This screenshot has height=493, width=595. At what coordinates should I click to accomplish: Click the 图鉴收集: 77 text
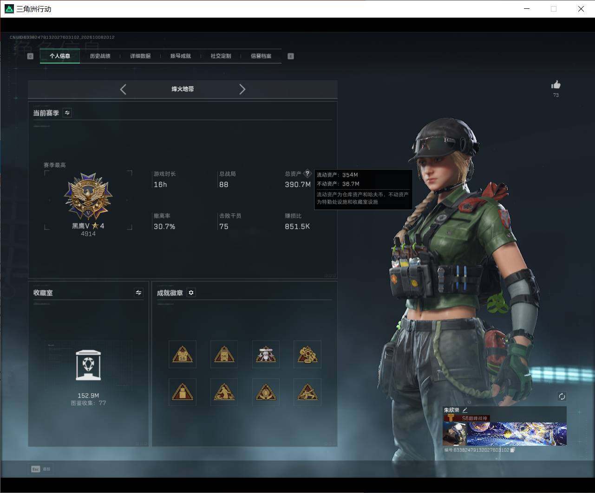pyautogui.click(x=88, y=403)
